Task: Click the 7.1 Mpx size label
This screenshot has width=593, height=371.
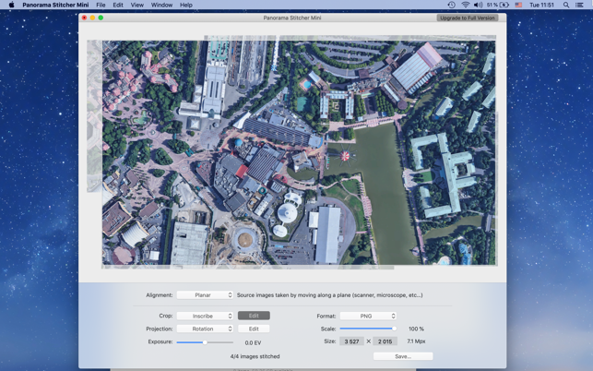Action: (416, 341)
